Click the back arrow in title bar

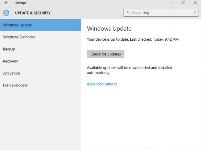pyautogui.click(x=6, y=3)
